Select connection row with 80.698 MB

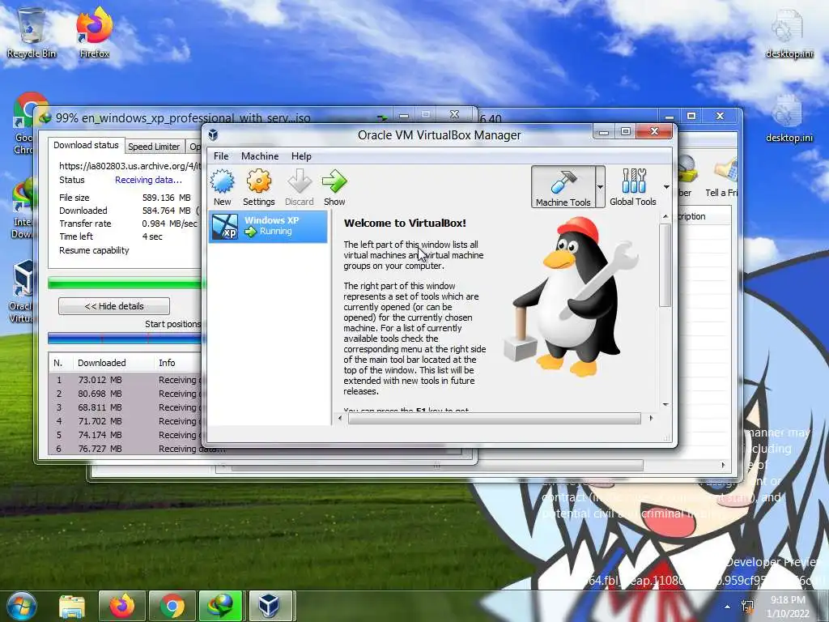125,394
